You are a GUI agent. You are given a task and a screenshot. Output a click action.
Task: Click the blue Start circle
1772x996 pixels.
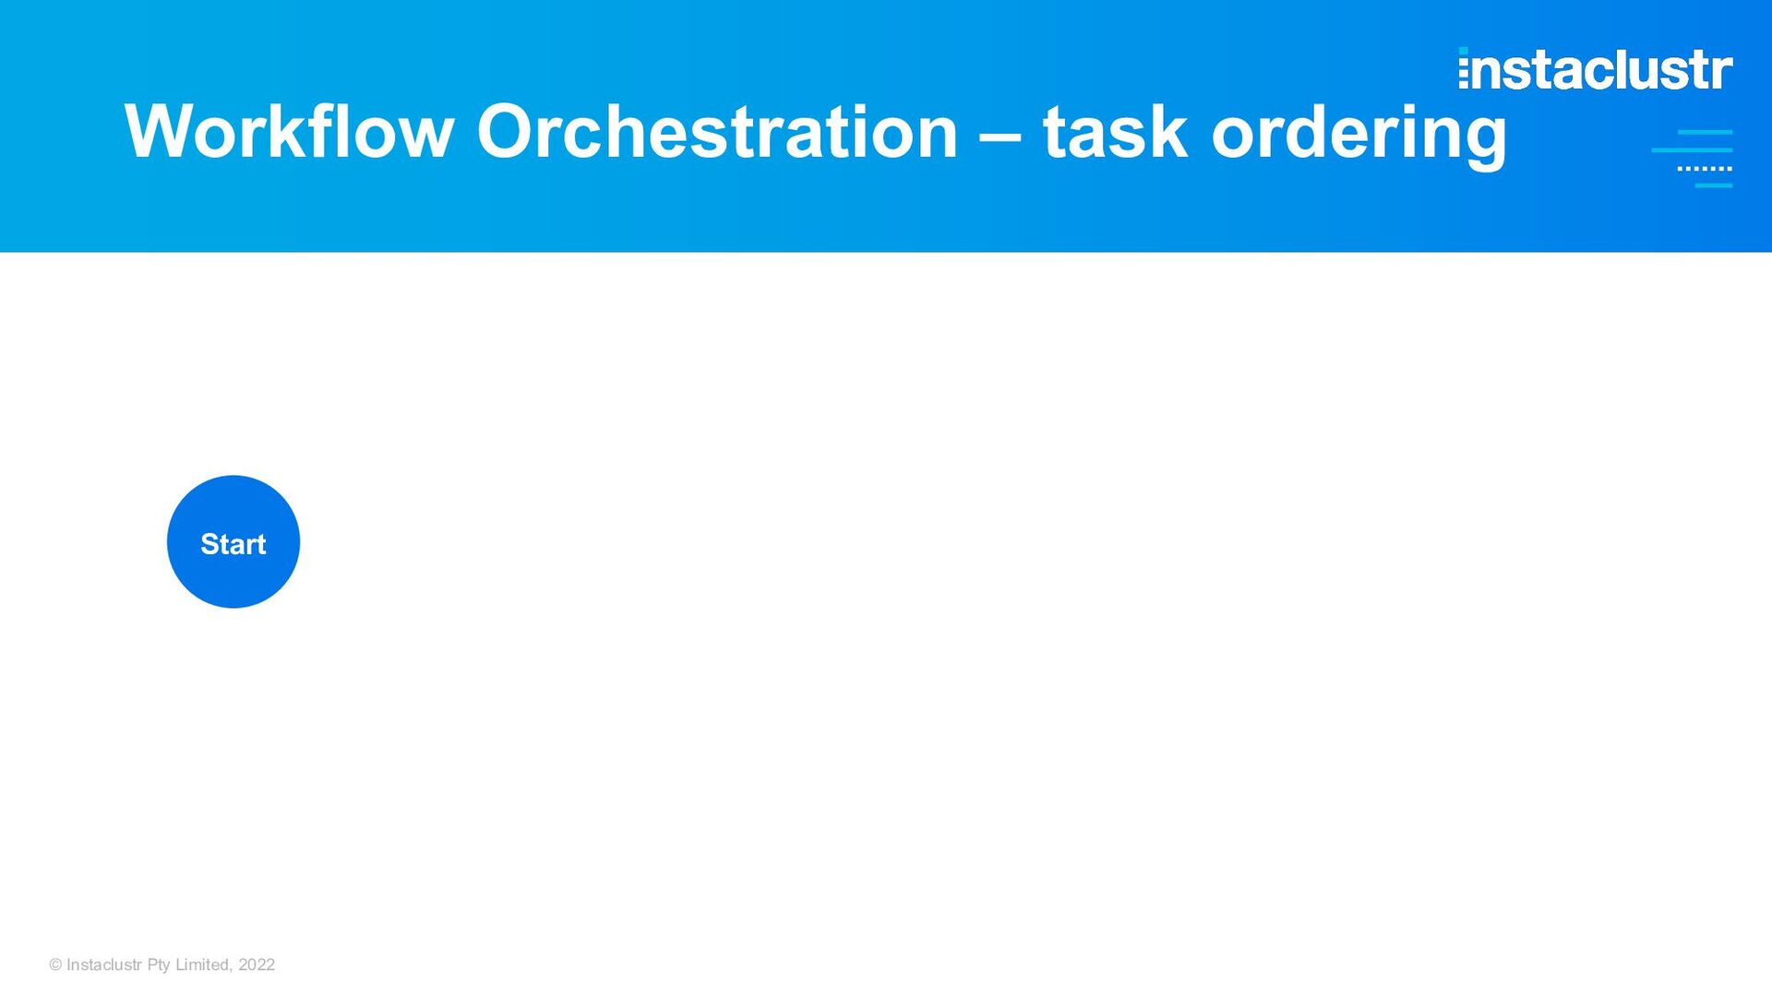click(x=233, y=542)
